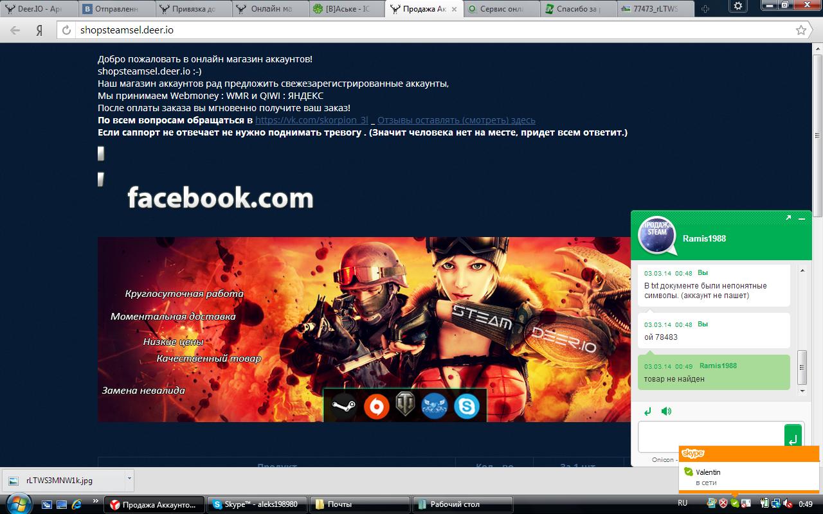Close the 'Продажа Ак' active tab

tap(454, 9)
